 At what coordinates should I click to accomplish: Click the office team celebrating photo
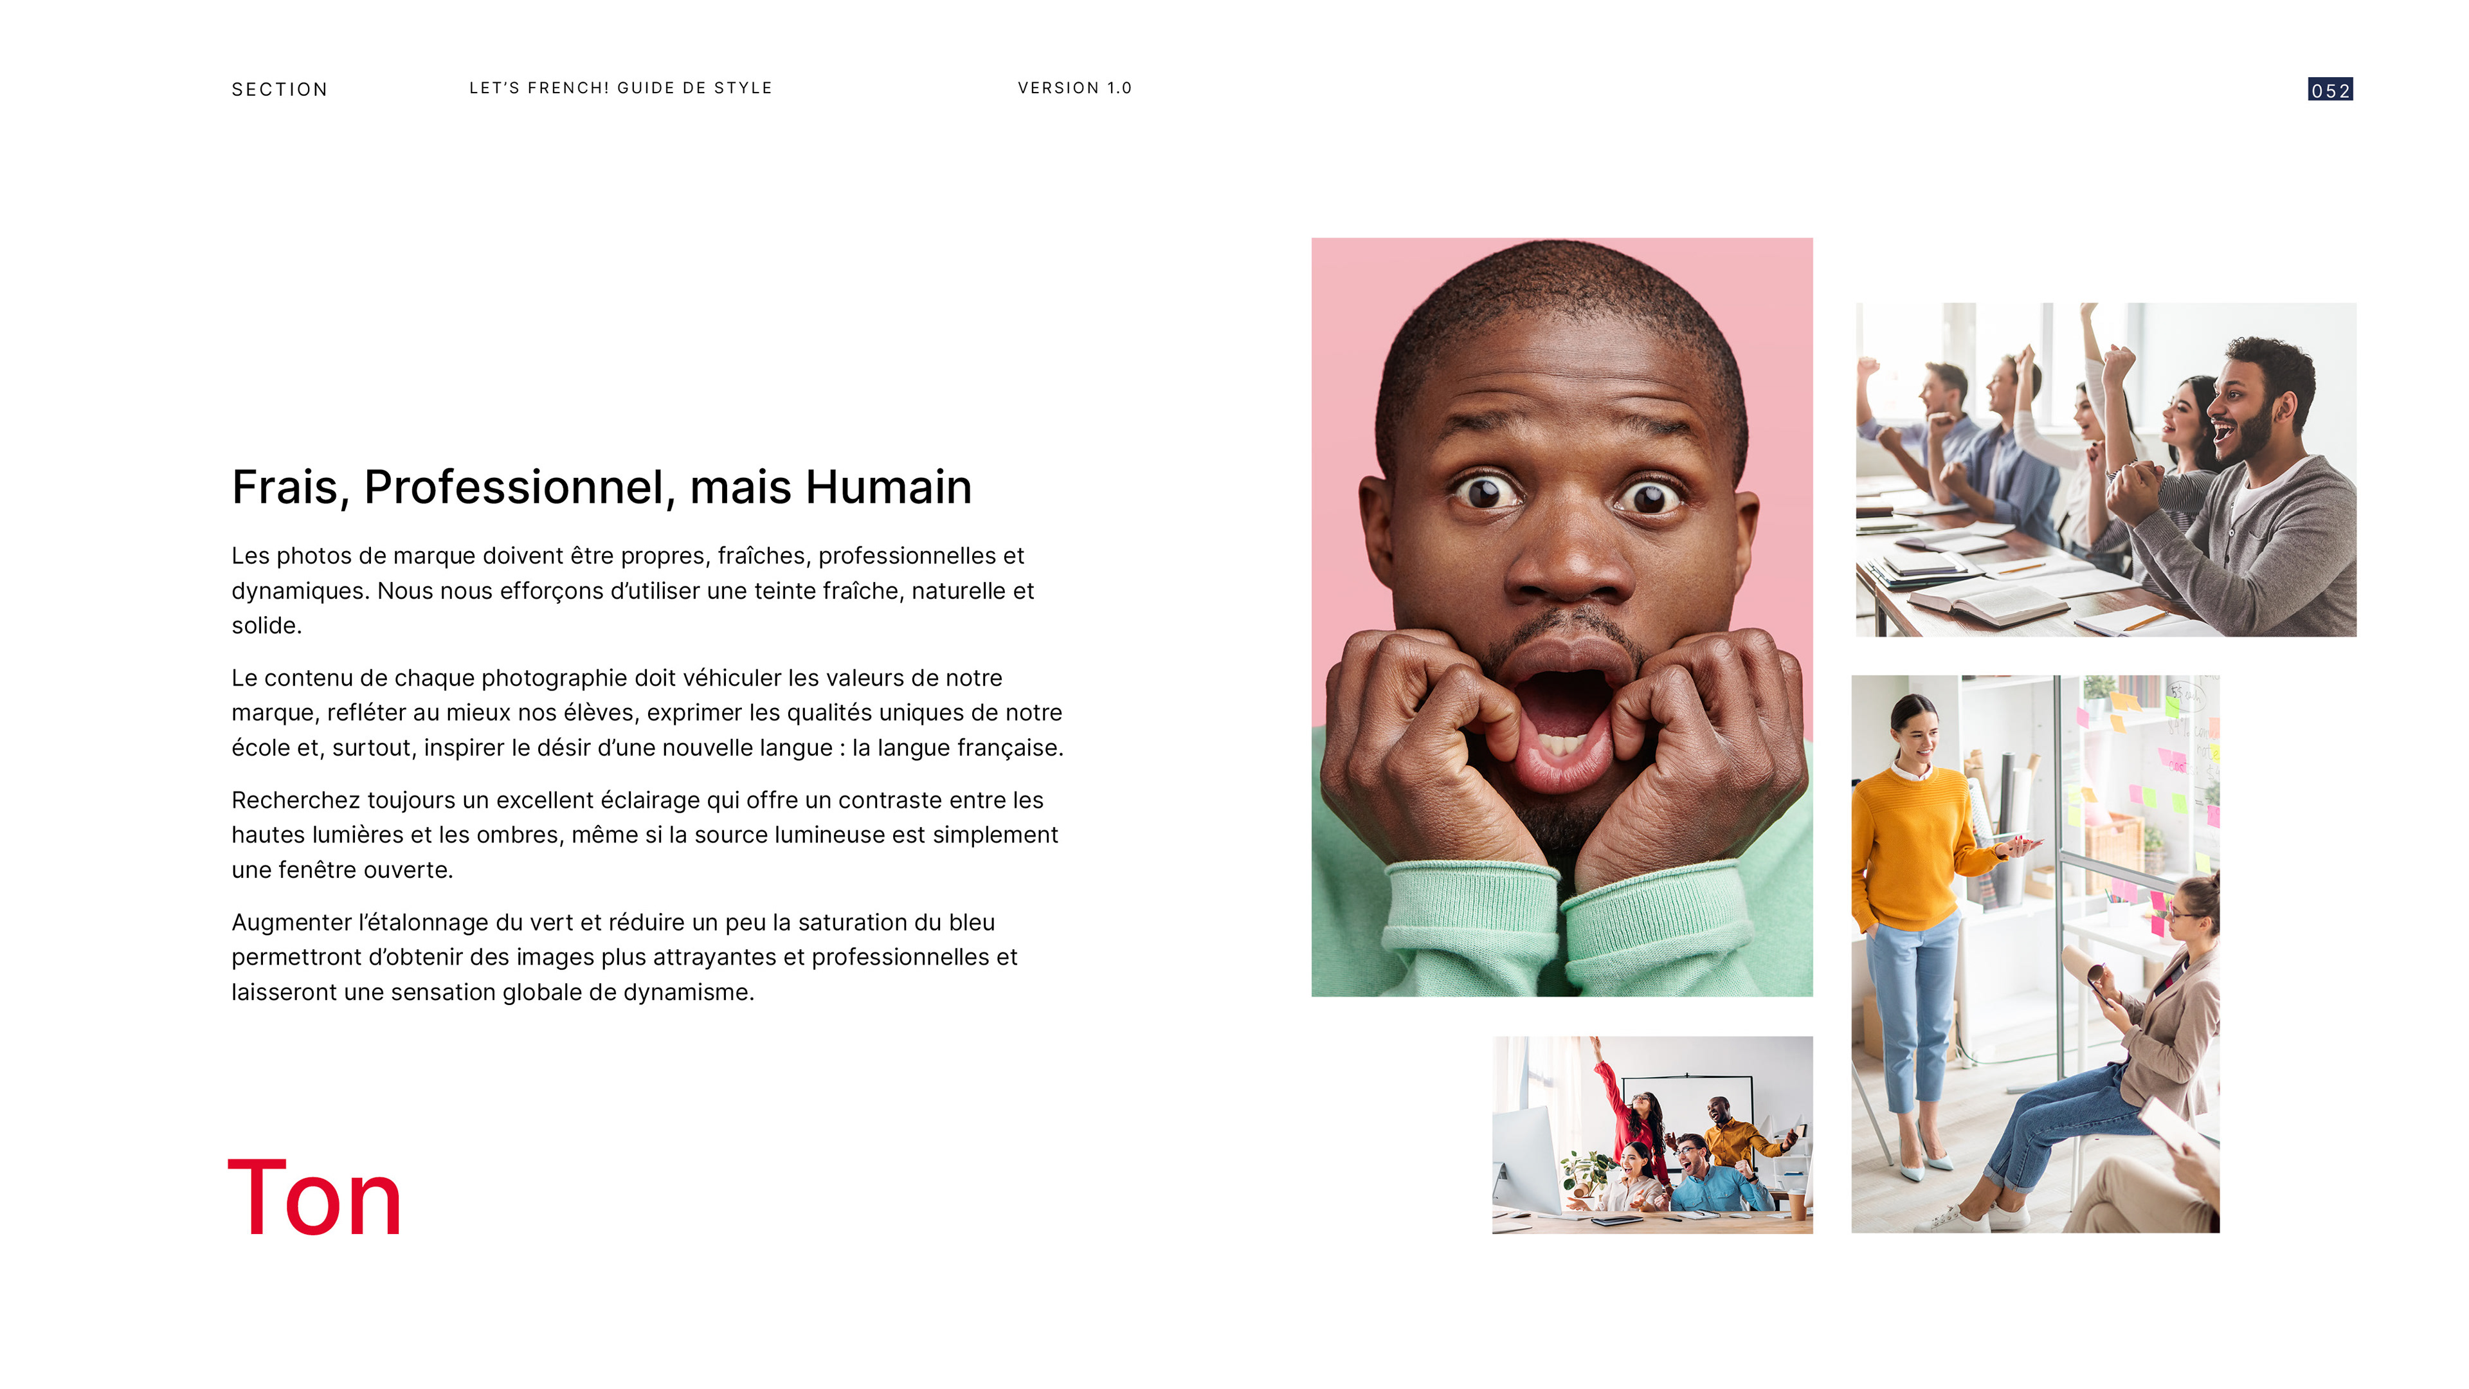click(1652, 1134)
